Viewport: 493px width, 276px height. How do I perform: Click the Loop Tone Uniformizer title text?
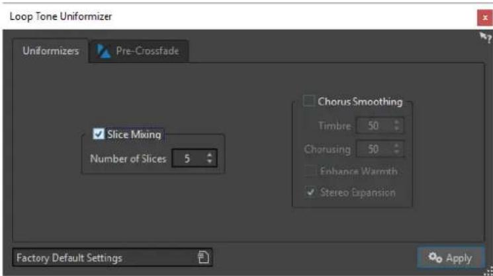click(x=61, y=17)
